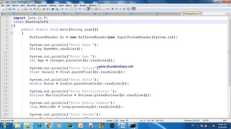Click the Replace toolbar icon
The width and height of the screenshot is (231, 129).
pyautogui.click(x=57, y=9)
